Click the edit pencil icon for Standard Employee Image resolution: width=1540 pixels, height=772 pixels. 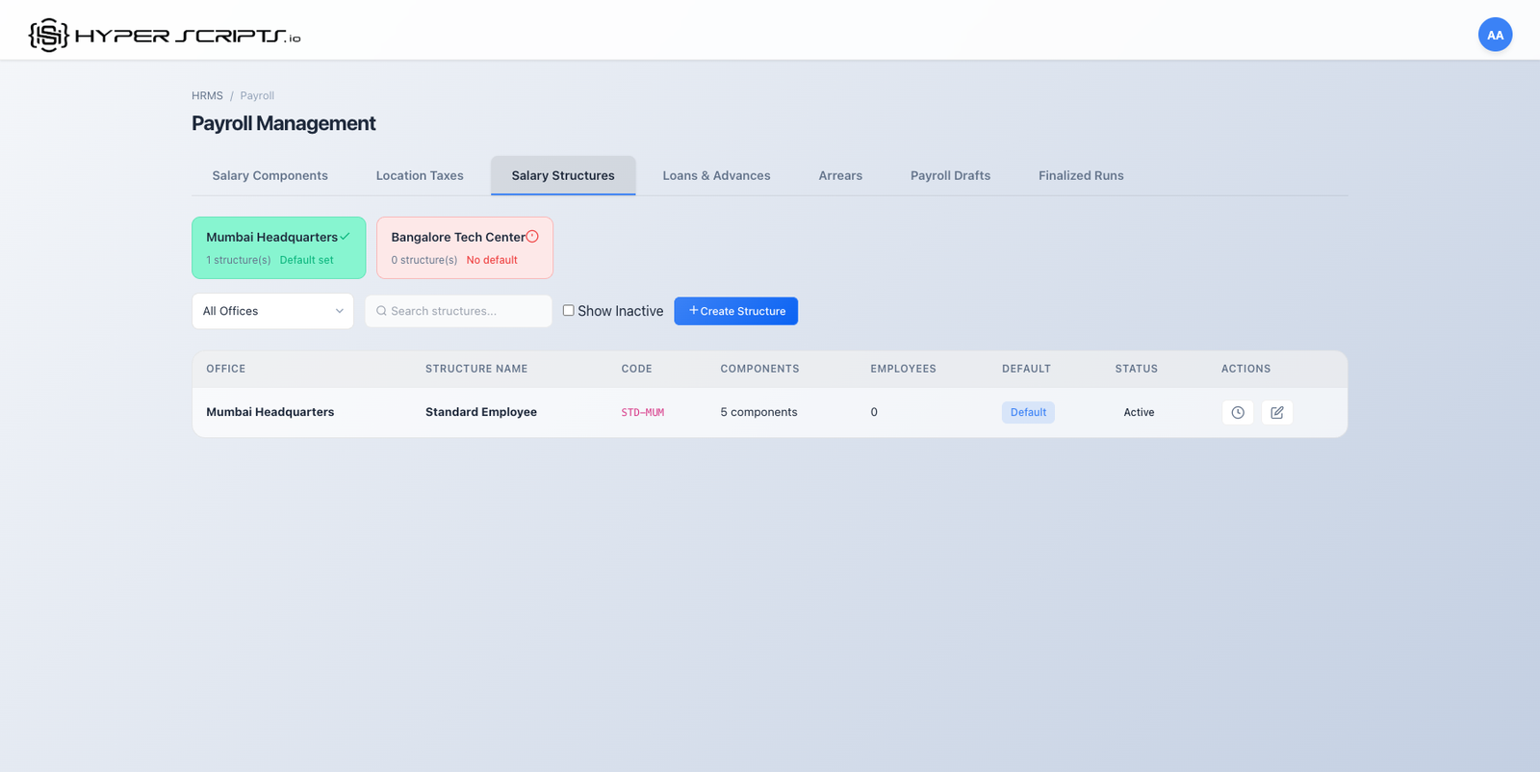tap(1277, 412)
